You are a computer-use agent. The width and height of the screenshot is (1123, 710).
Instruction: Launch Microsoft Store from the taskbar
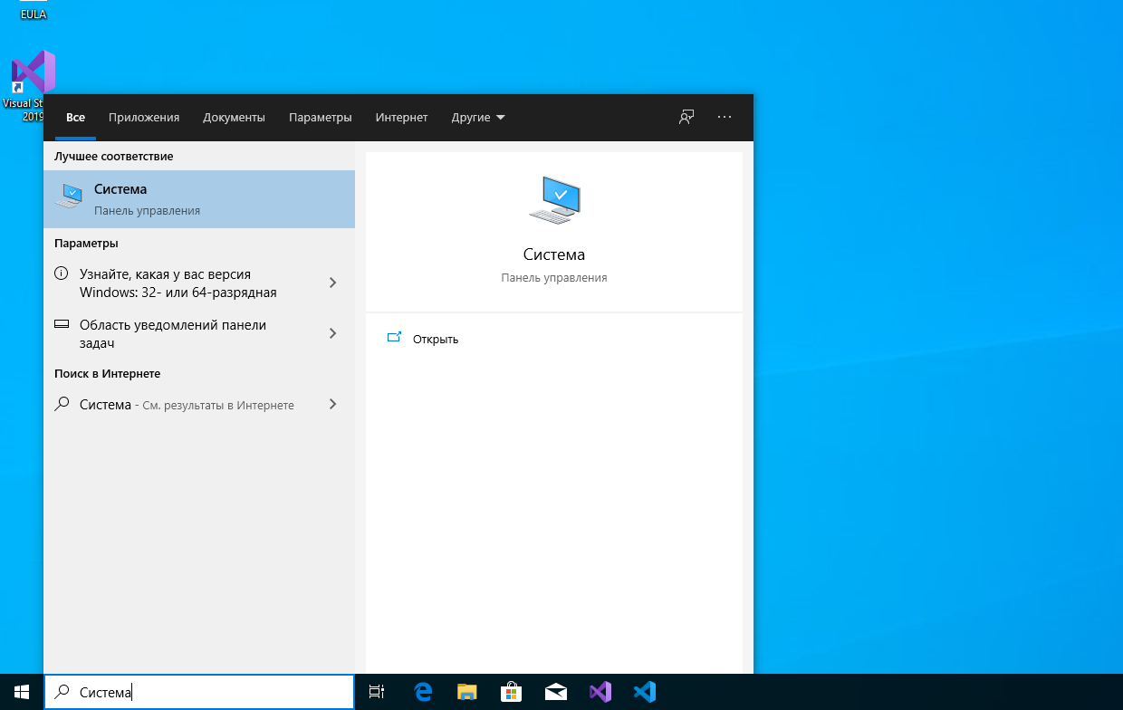pyautogui.click(x=511, y=692)
